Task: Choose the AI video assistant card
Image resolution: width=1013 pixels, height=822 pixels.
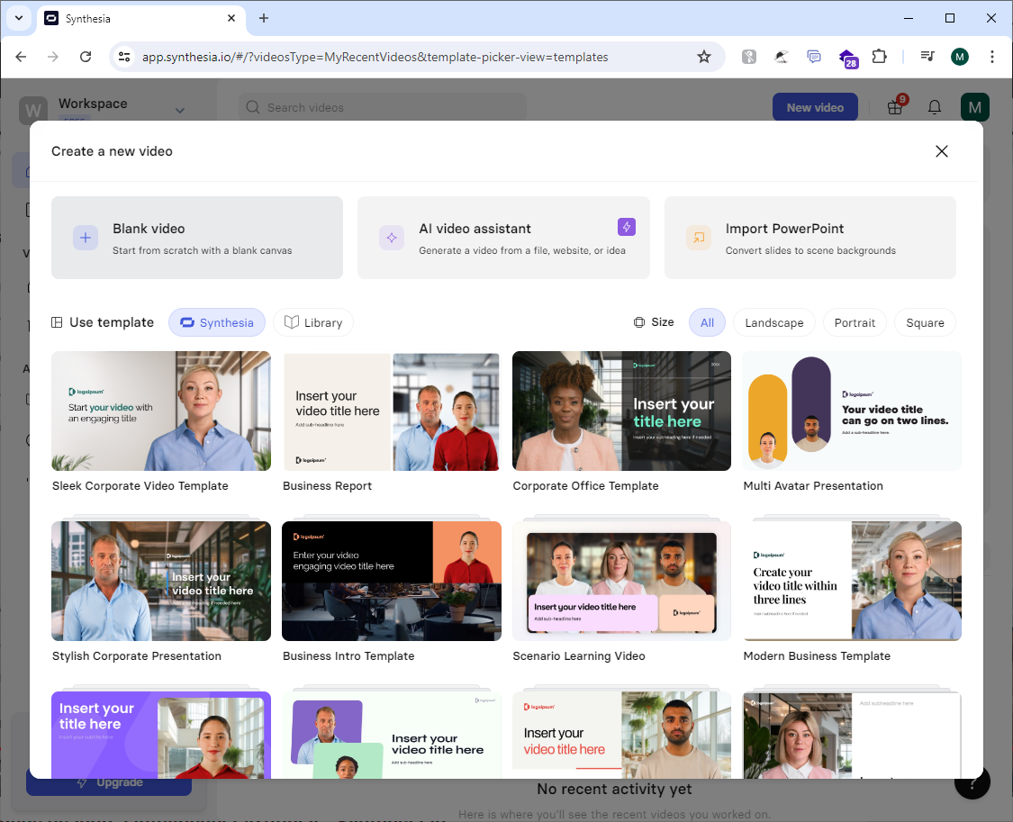Action: pos(503,238)
